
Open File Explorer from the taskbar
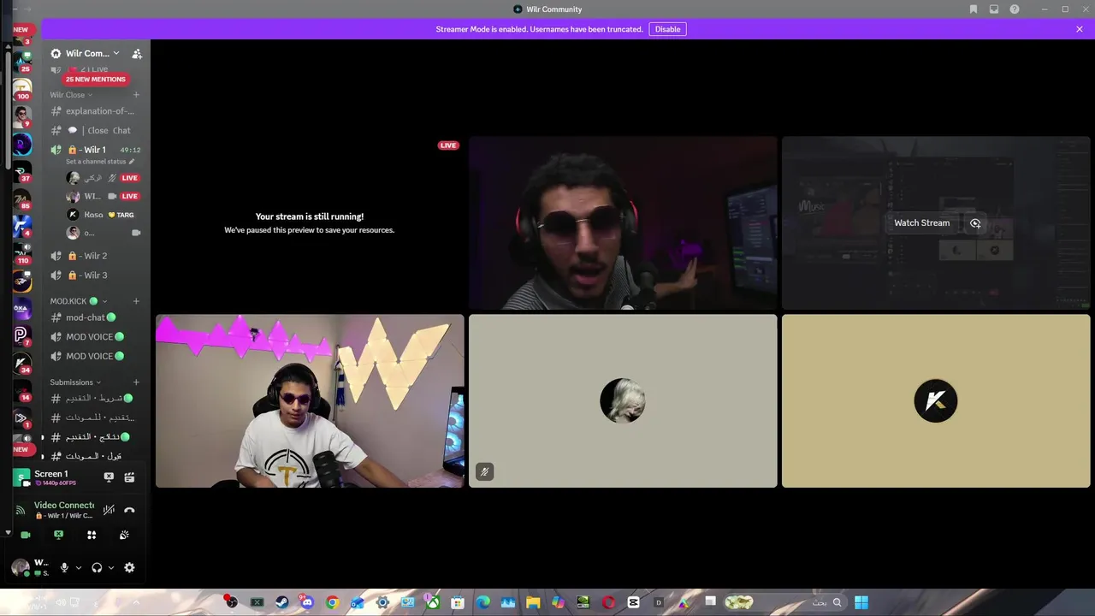(x=533, y=602)
